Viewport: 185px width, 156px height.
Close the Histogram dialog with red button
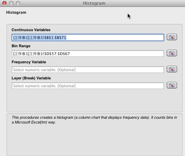[x=4, y=3]
